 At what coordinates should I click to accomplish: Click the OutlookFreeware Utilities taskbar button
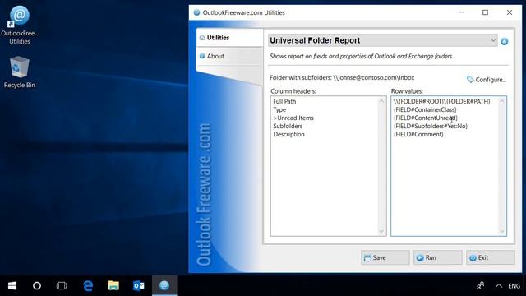[x=164, y=285]
